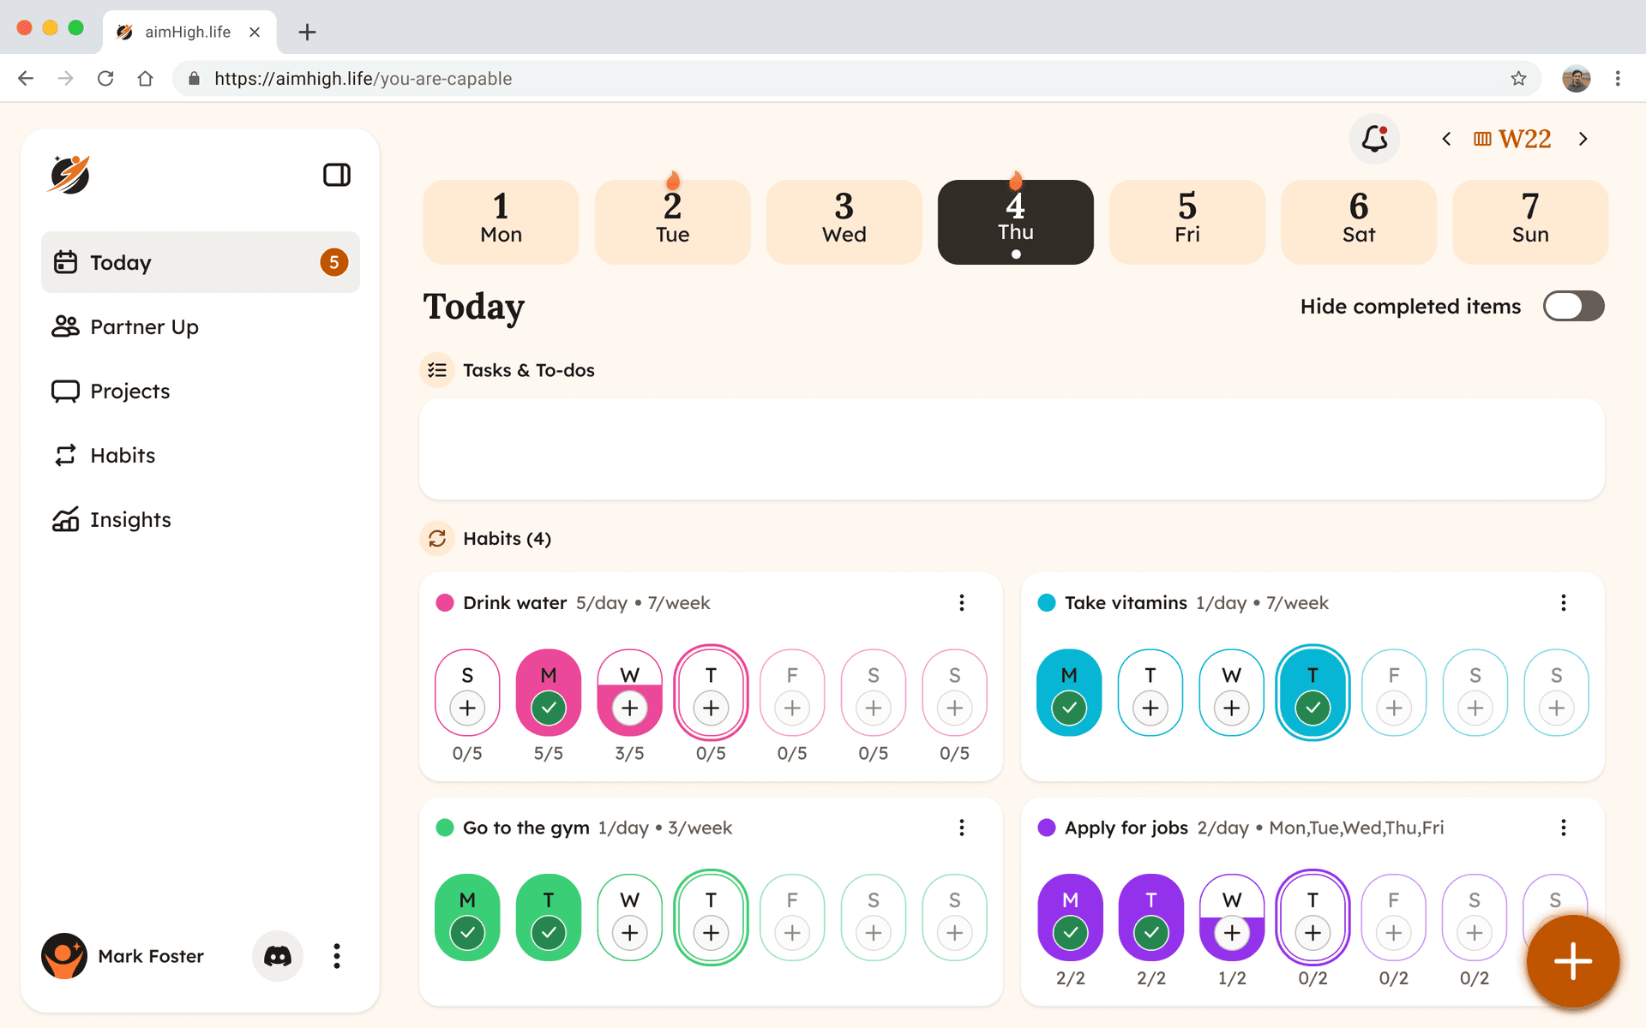Go back in browser history
This screenshot has width=1646, height=1028.
click(x=26, y=79)
